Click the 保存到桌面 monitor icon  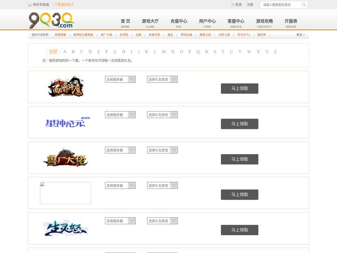pyautogui.click(x=29, y=5)
